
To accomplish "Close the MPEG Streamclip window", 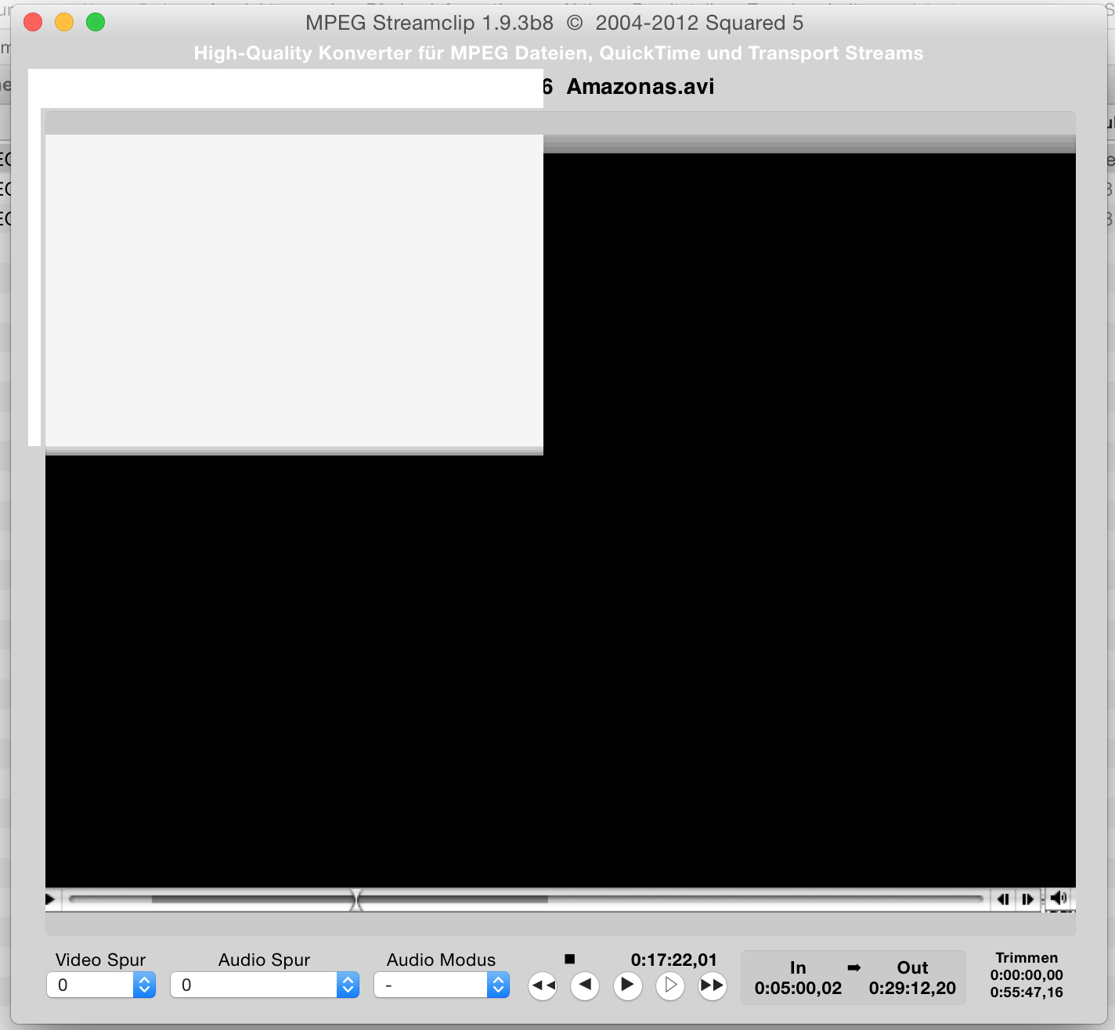I will [x=33, y=22].
